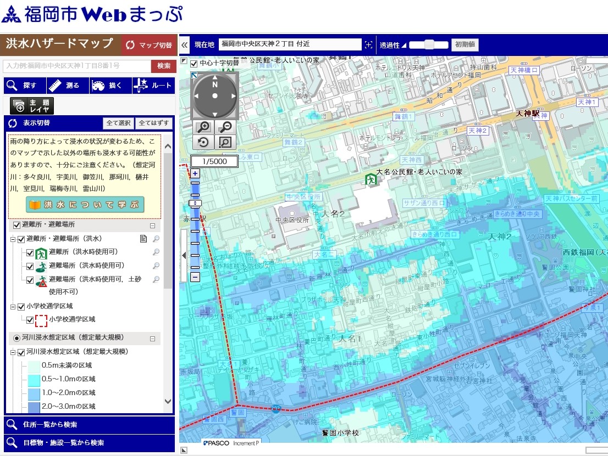Click the corner arrow above compass
The height and width of the screenshot is (456, 608).
194,75
